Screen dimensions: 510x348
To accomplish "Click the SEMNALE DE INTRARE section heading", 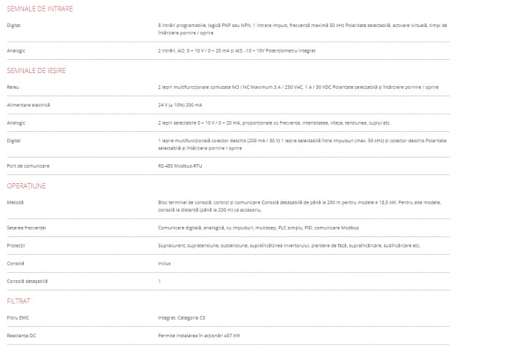I will coord(39,9).
